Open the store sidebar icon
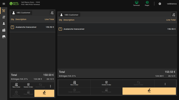179x100 pixels. click(x=4, y=37)
